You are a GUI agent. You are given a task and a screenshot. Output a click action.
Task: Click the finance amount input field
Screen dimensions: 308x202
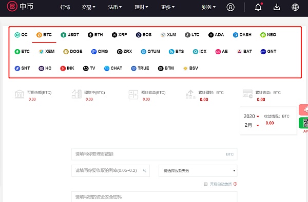click(154, 154)
